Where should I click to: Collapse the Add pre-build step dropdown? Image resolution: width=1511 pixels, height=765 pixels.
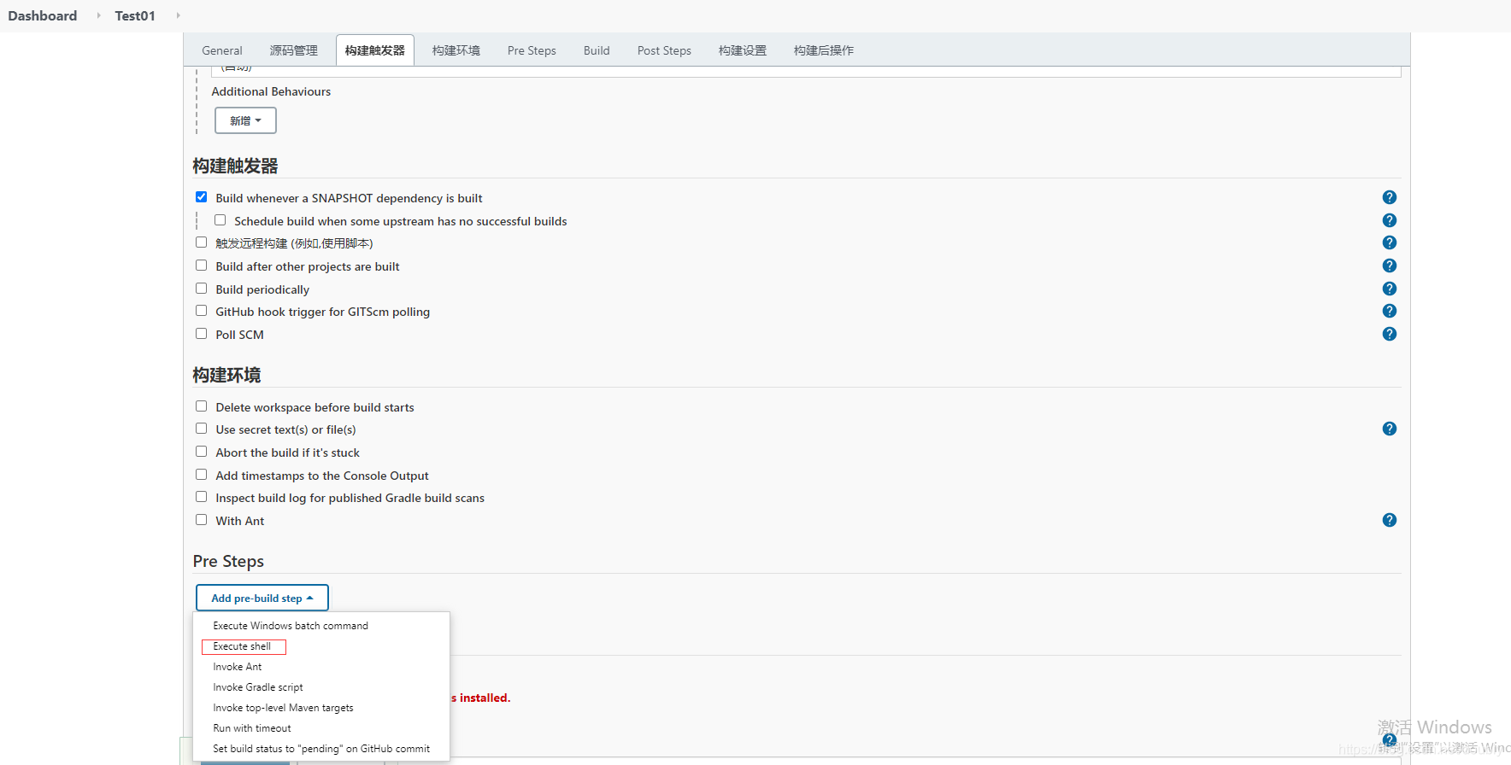(x=262, y=598)
